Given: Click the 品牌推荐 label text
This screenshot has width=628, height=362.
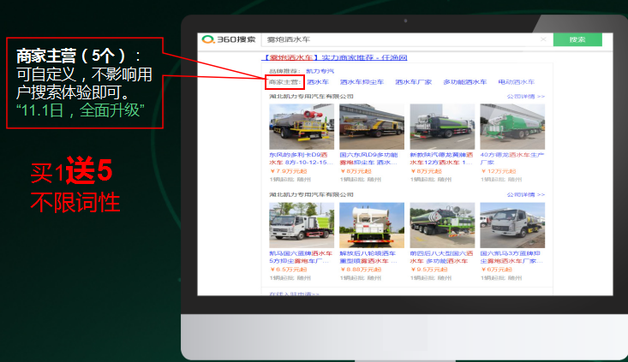Looking at the screenshot, I should pyautogui.click(x=285, y=71).
